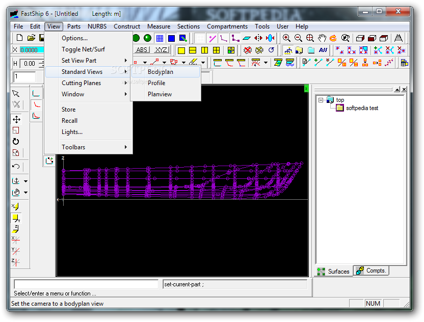Image resolution: width=424 pixels, height=322 pixels.
Task: Click the Open file folder icon
Action: pos(32,38)
